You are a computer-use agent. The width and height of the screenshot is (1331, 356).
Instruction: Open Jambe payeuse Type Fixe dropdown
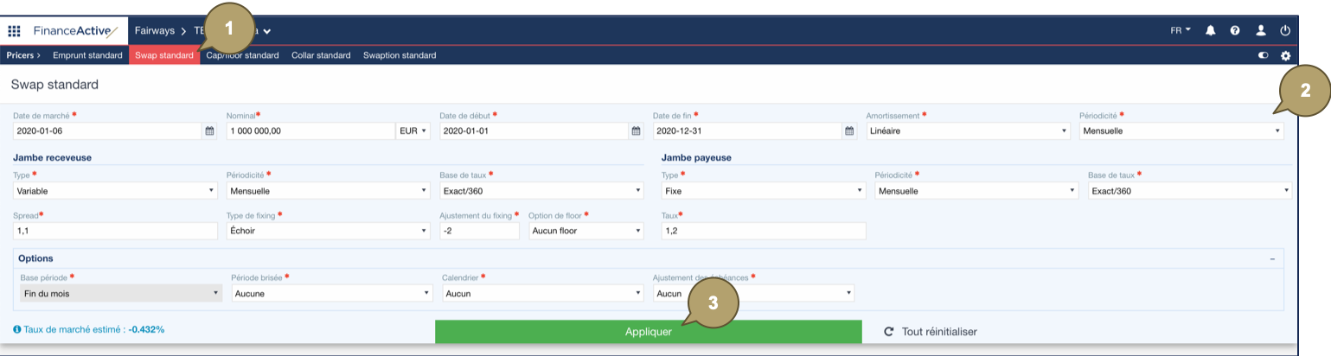[764, 190]
